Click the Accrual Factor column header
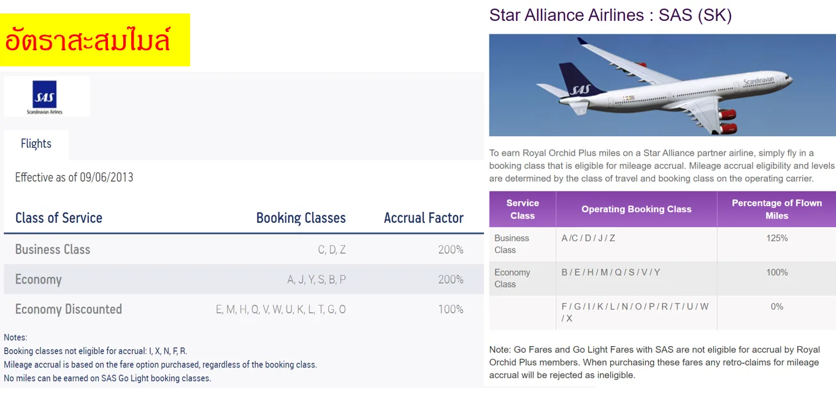The height and width of the screenshot is (402, 836). tap(424, 218)
